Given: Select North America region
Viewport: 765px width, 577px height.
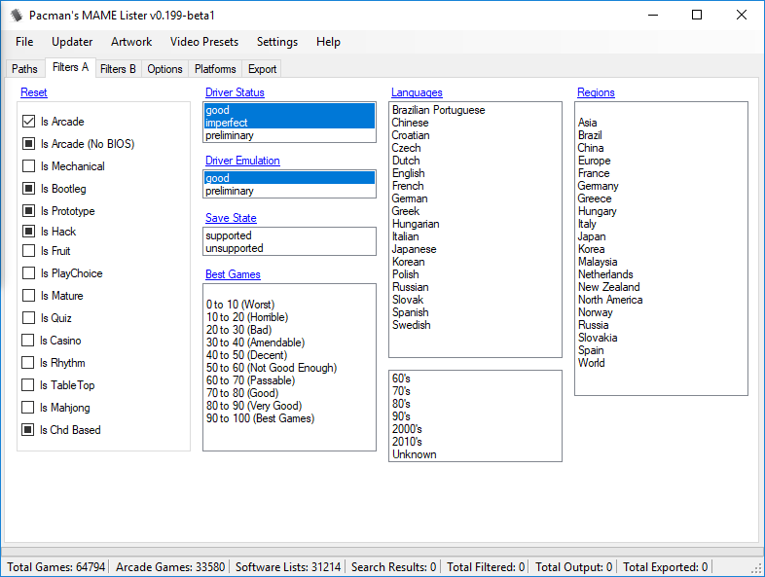Looking at the screenshot, I should point(661,300).
